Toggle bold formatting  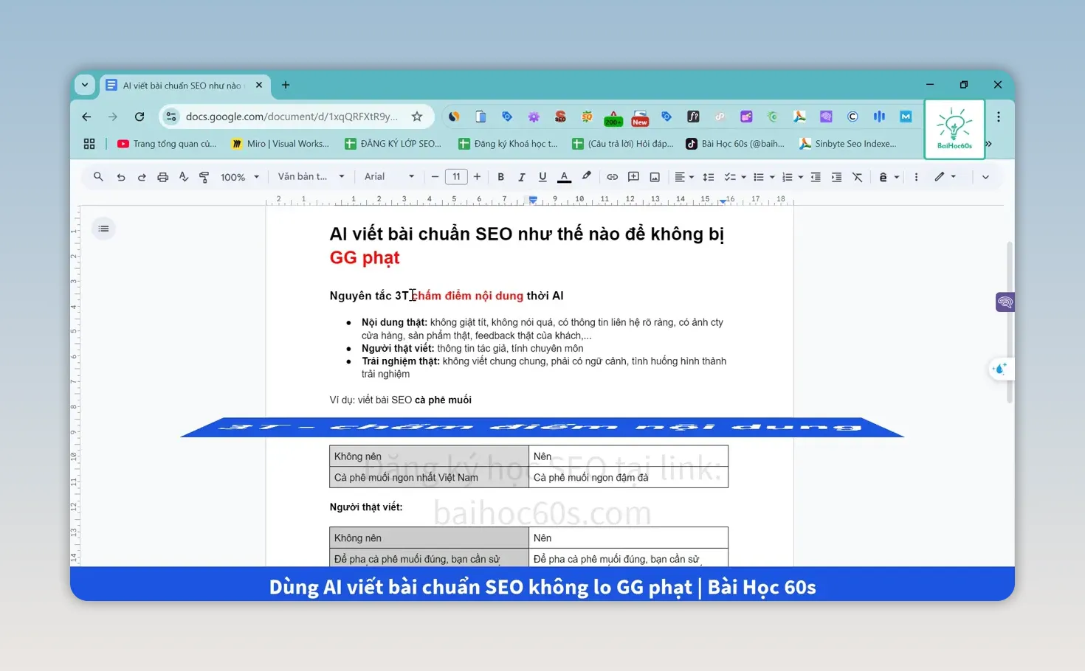click(x=500, y=177)
